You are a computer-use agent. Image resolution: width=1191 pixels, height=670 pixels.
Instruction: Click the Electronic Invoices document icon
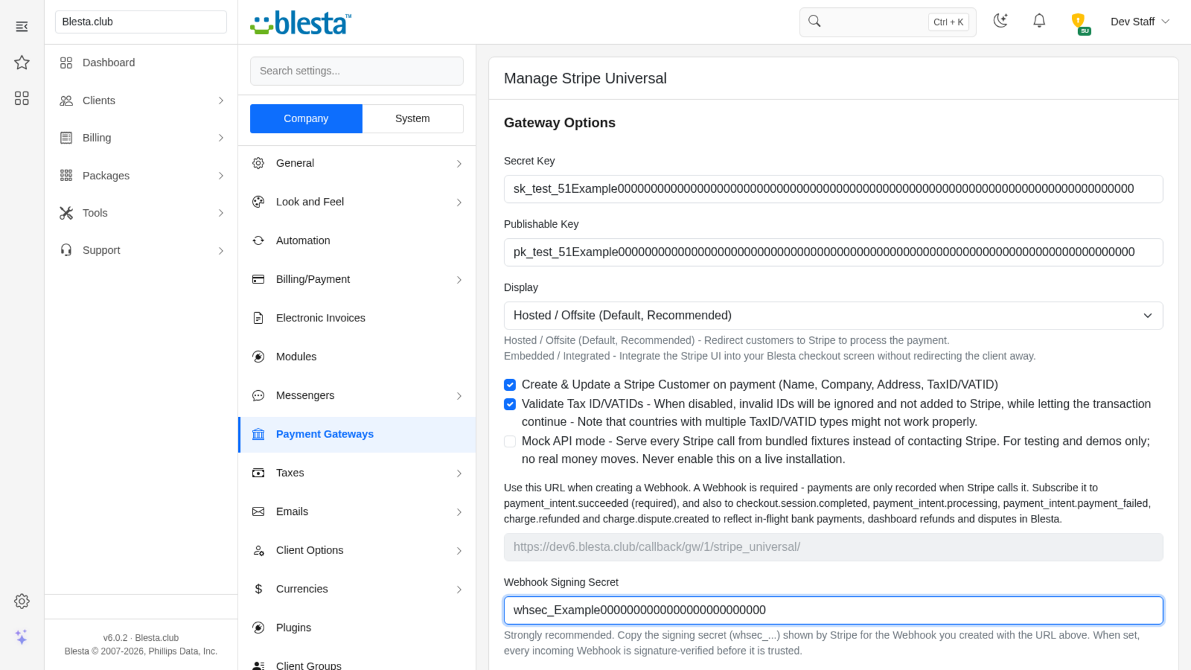coord(259,318)
